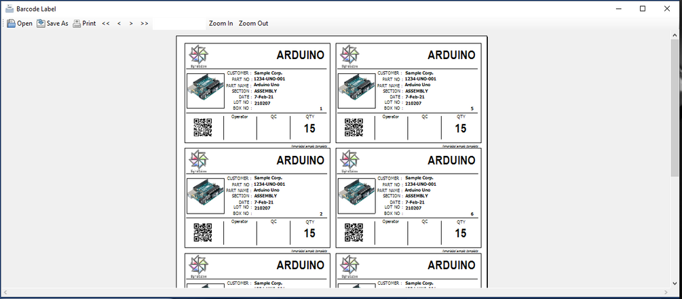Click the Open text label
682x299 pixels.
pyautogui.click(x=25, y=24)
